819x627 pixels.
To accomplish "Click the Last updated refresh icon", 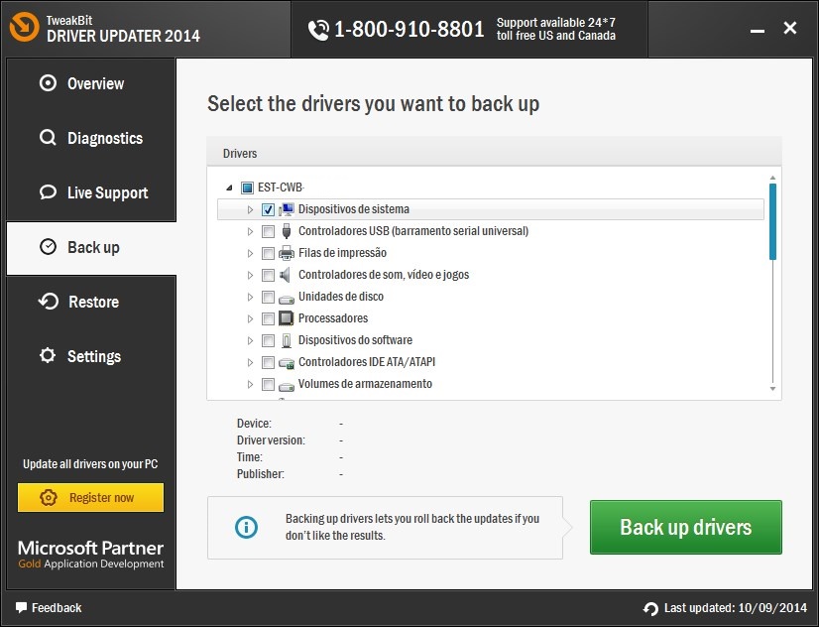I will point(650,609).
